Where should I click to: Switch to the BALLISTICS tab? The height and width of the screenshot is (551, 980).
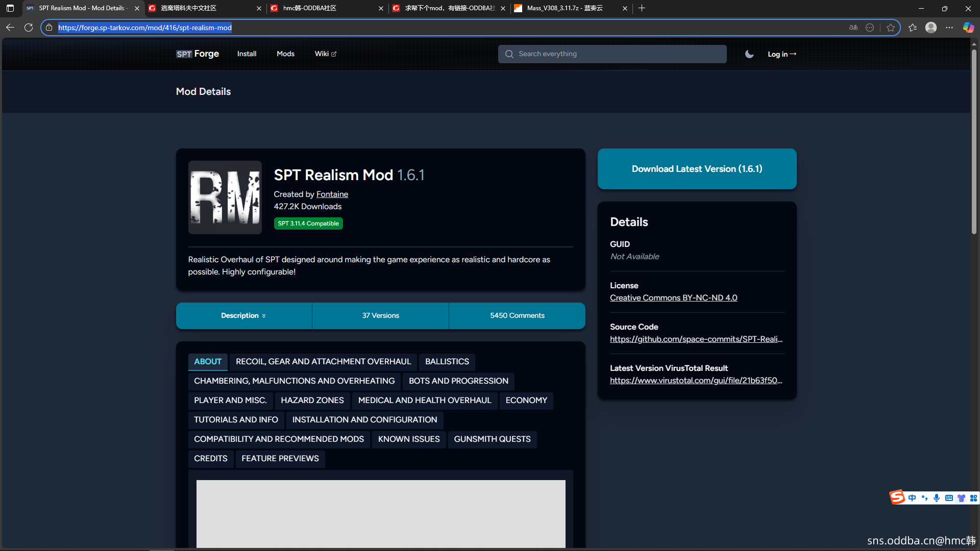pyautogui.click(x=447, y=362)
